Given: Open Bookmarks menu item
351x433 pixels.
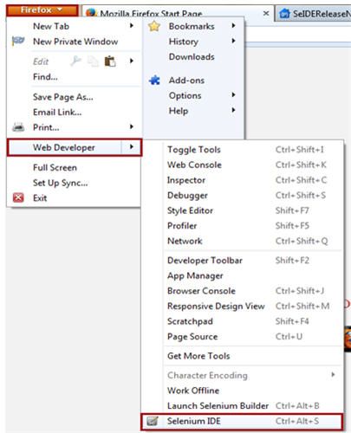Looking at the screenshot, I should pos(193,26).
